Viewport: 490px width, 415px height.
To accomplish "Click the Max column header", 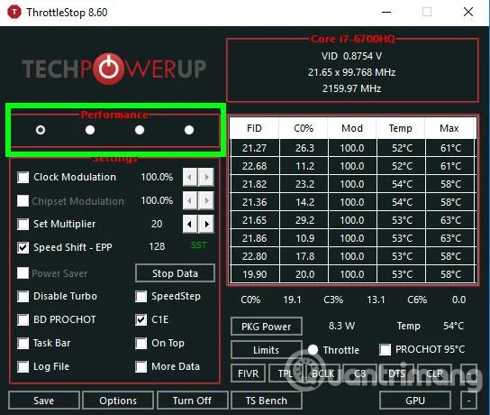I will (x=449, y=128).
